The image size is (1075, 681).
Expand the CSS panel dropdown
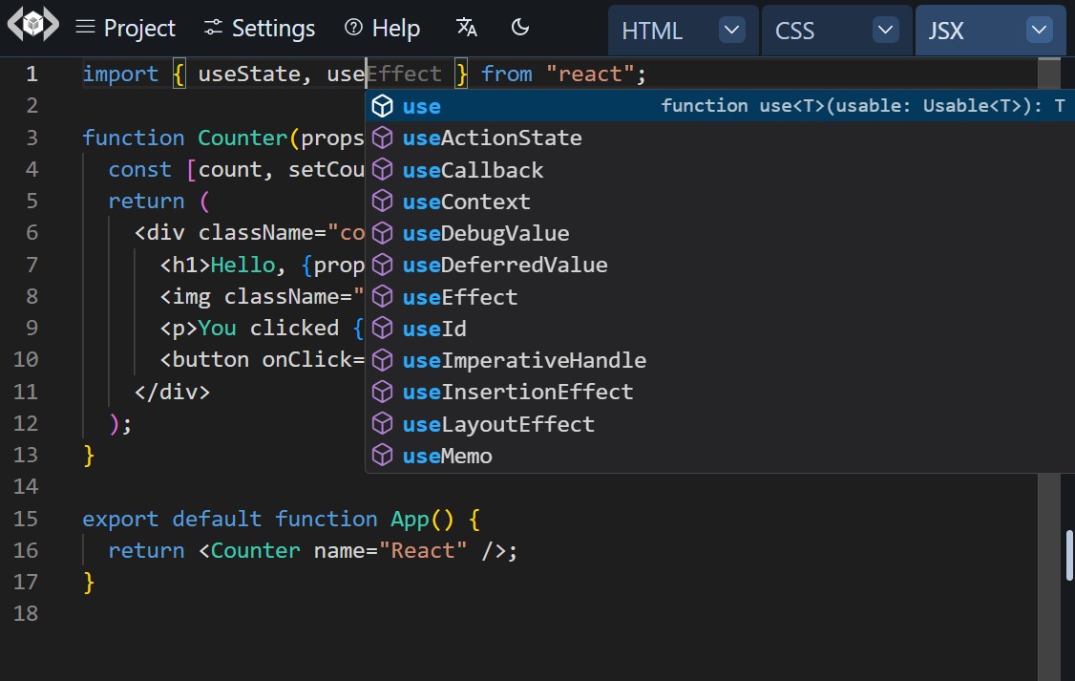click(885, 30)
